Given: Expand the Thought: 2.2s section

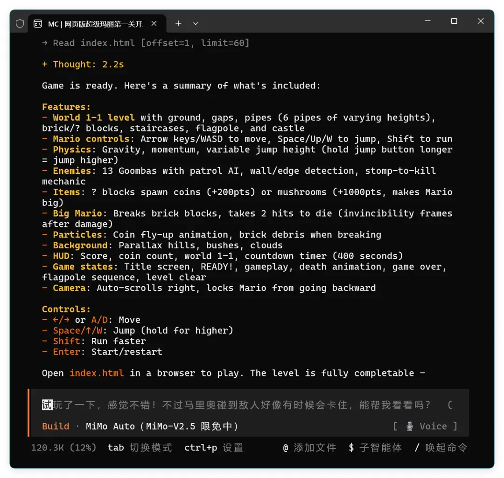Looking at the screenshot, I should [x=83, y=64].
